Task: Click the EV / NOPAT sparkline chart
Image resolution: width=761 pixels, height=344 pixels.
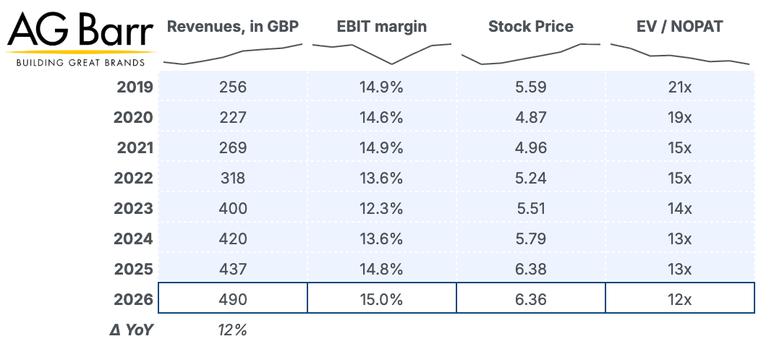Action: click(x=680, y=54)
